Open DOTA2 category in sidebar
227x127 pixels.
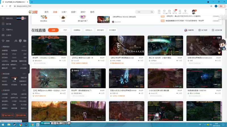(24, 51)
